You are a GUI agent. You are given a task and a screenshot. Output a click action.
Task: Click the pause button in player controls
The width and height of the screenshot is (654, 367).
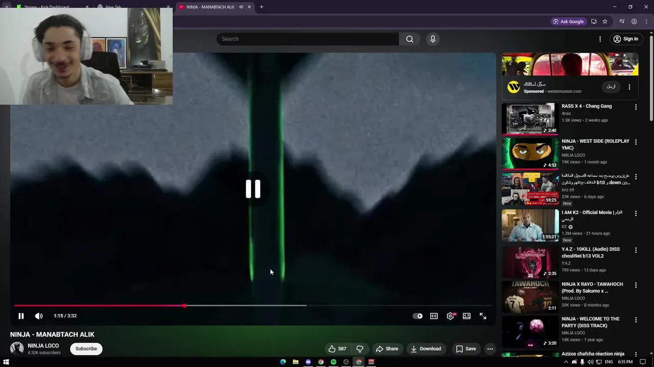[21, 316]
